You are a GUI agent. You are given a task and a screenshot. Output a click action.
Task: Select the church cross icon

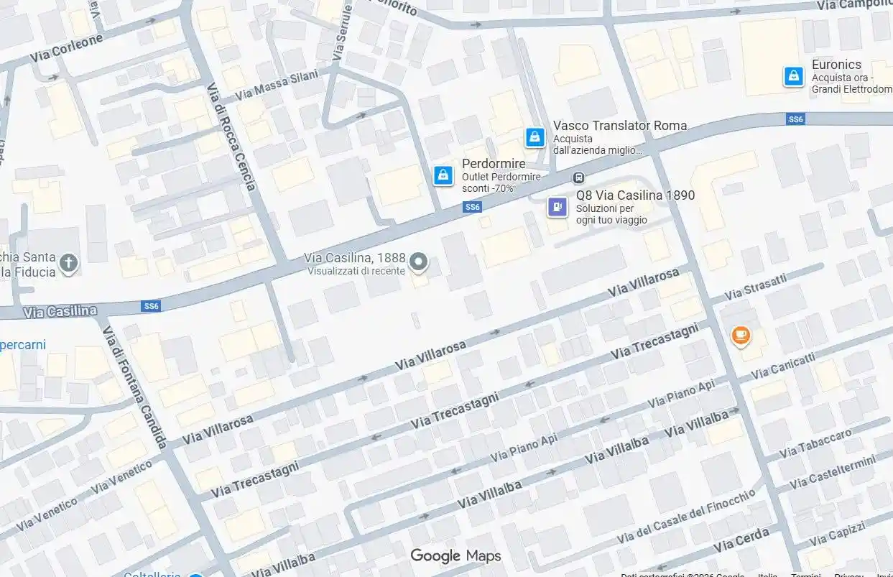point(68,263)
